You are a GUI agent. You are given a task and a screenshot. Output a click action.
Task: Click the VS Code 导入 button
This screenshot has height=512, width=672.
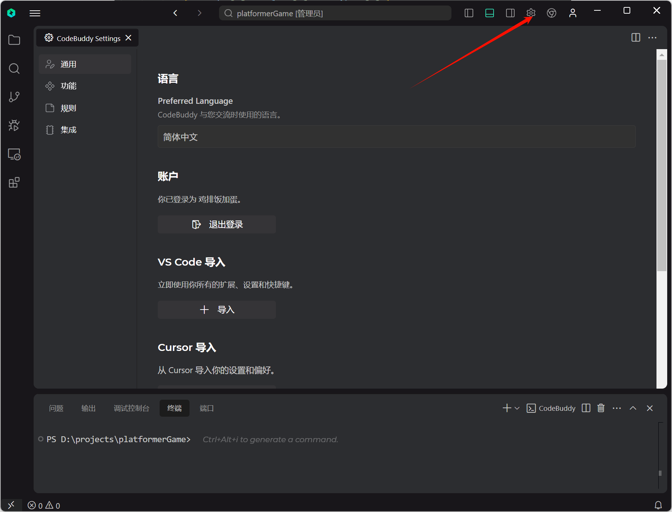(217, 310)
